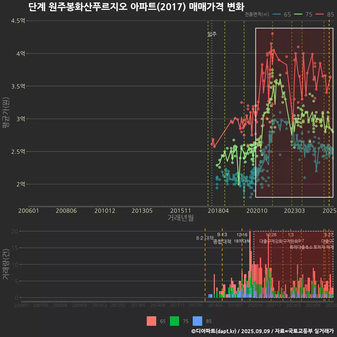Click the 202303 x-axis label of price chart
Viewport: 337px width, 337px height.
tap(295, 211)
